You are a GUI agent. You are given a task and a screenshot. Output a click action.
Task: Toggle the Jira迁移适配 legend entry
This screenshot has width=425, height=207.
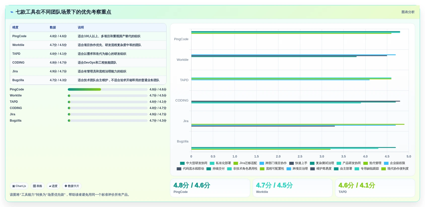click(245, 163)
